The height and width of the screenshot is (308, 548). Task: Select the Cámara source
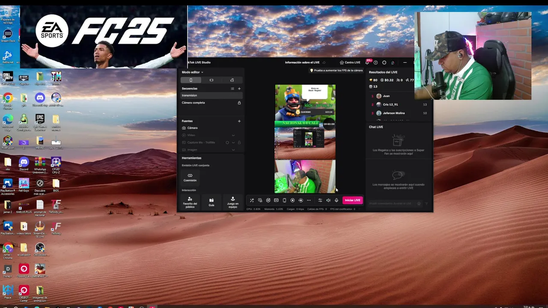click(x=211, y=128)
